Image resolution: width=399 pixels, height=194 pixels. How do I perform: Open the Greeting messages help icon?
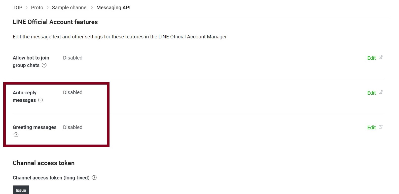click(16, 135)
